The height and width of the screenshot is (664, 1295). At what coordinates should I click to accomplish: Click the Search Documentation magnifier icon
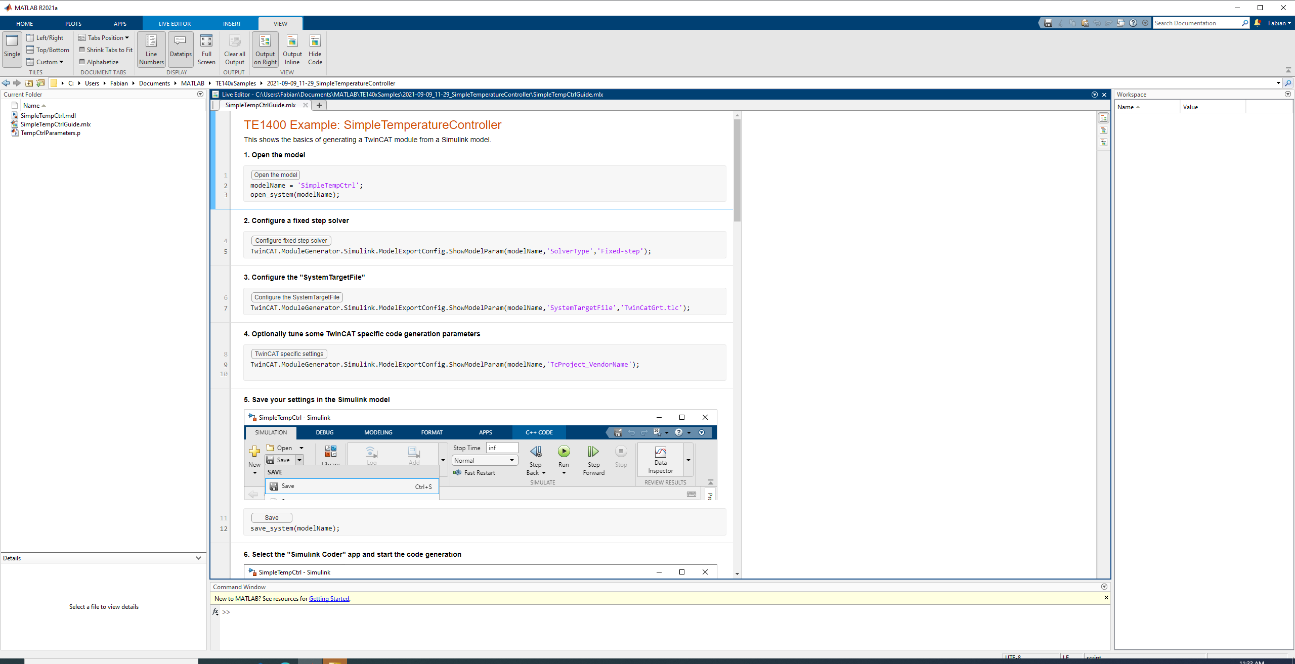(x=1245, y=23)
